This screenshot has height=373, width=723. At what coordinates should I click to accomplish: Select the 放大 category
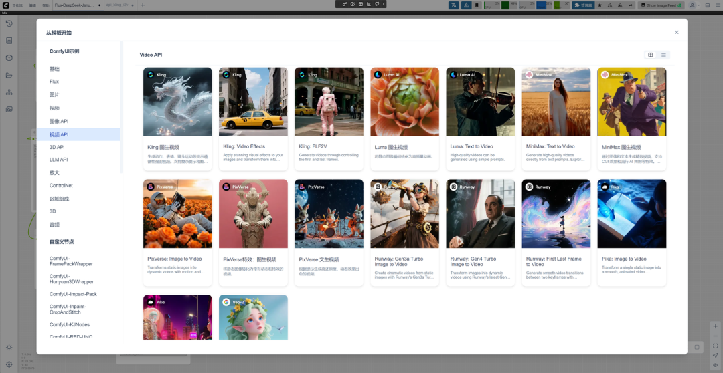(78, 172)
